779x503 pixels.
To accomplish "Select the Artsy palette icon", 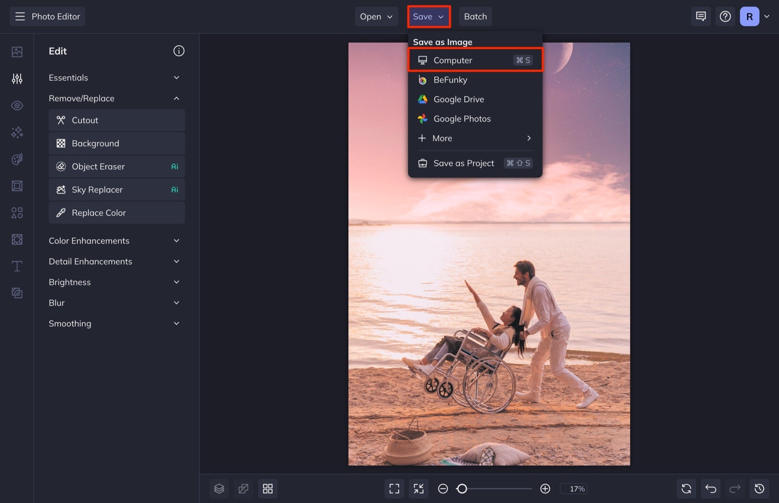I will click(17, 159).
